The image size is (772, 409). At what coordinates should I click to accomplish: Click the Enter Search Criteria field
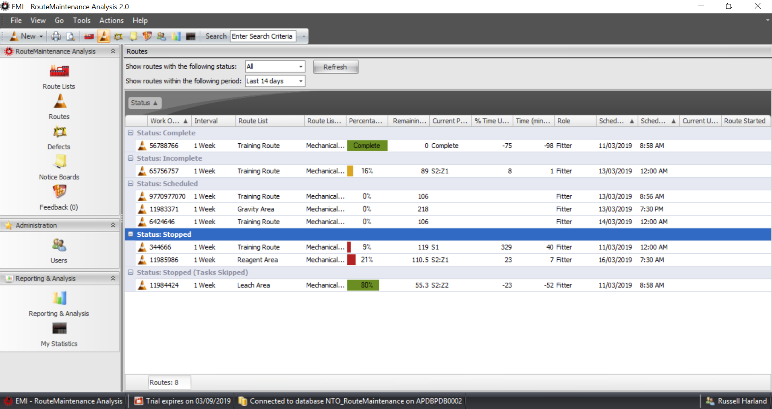(263, 36)
